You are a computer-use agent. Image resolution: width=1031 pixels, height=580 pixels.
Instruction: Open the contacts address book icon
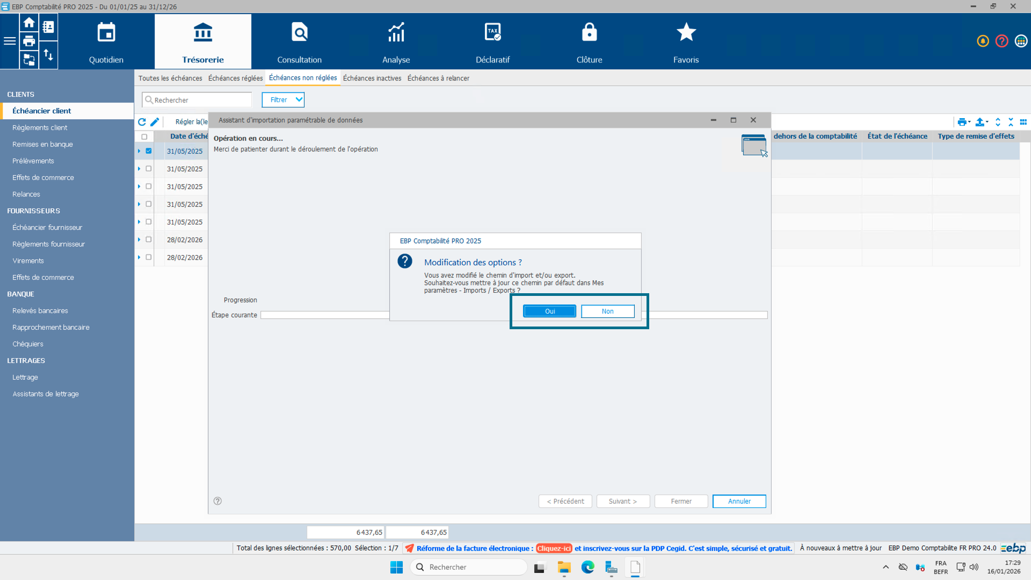coord(48,27)
